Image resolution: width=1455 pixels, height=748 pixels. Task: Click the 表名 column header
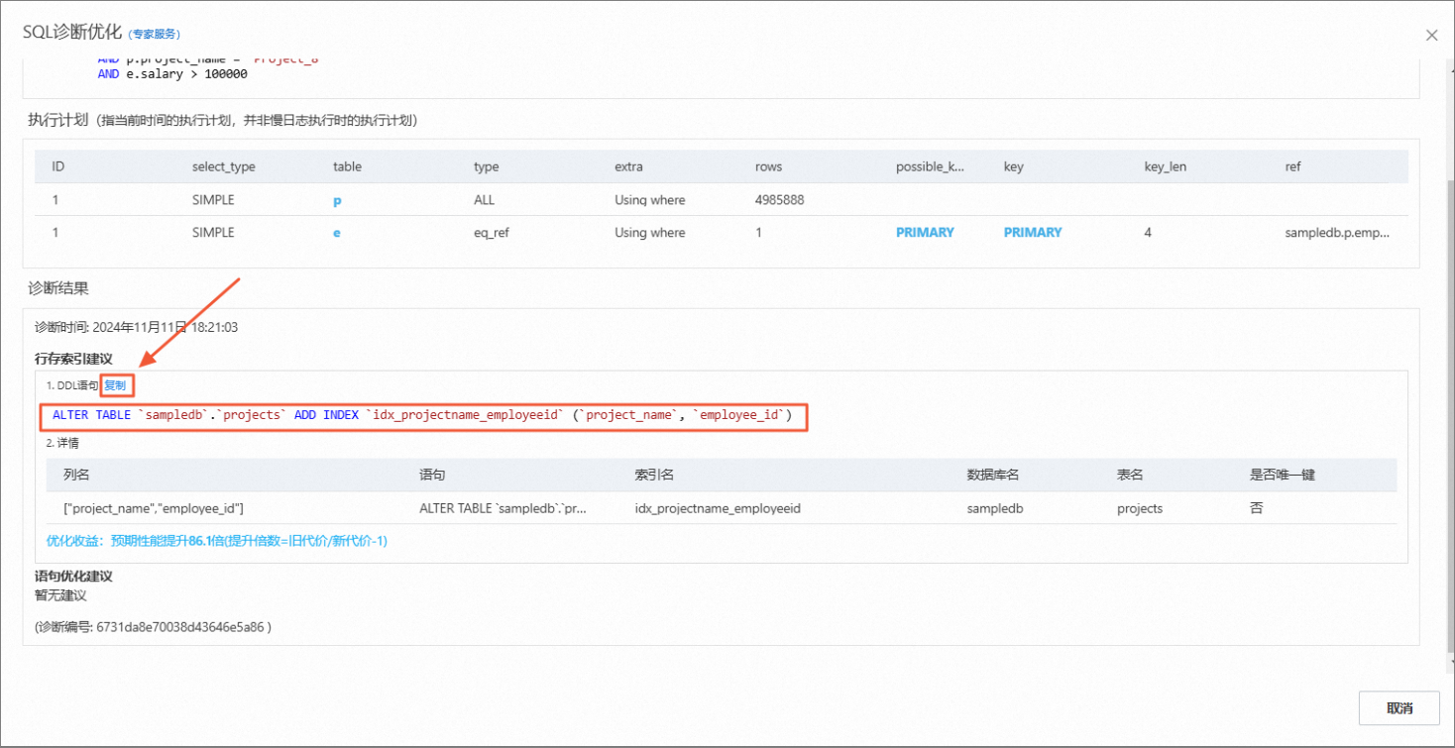click(1130, 475)
